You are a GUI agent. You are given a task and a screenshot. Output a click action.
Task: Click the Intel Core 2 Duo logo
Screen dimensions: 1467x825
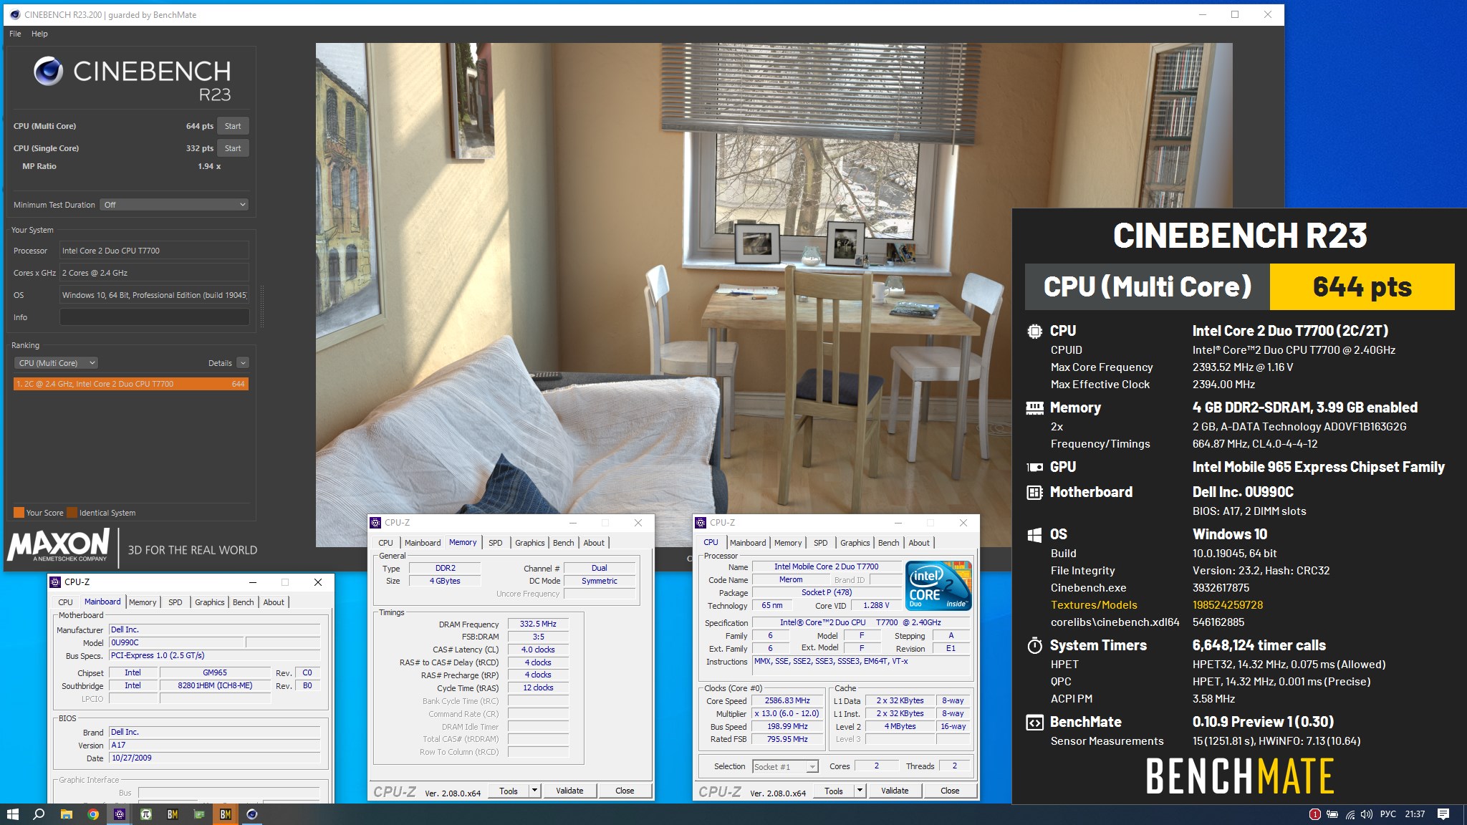pos(938,585)
